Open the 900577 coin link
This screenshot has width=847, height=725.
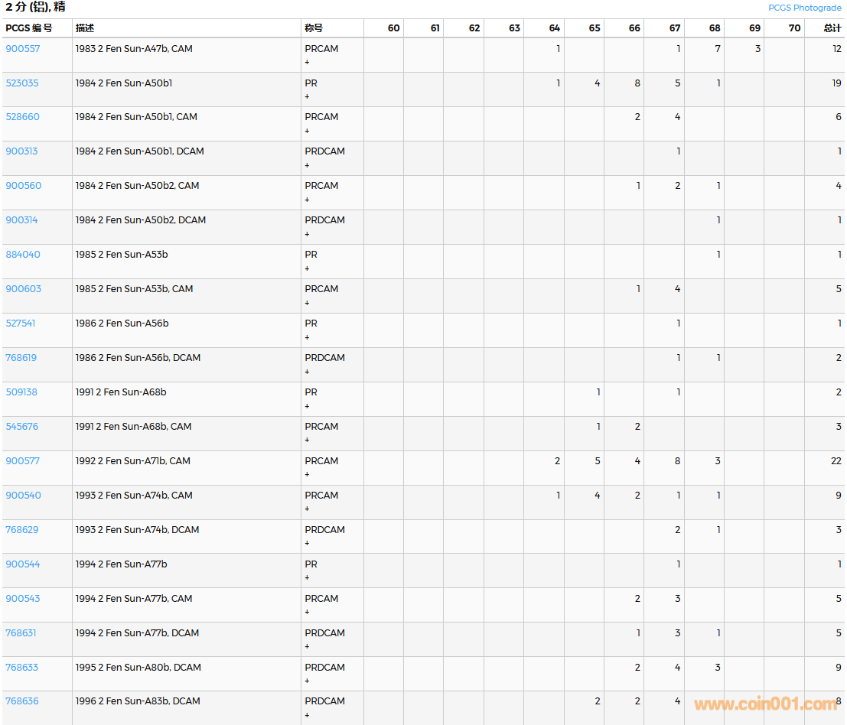click(23, 461)
